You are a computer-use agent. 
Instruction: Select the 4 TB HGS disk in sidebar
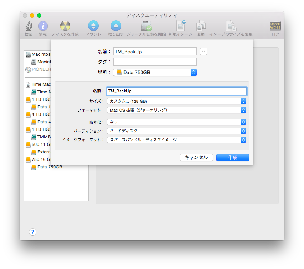coord(38,114)
